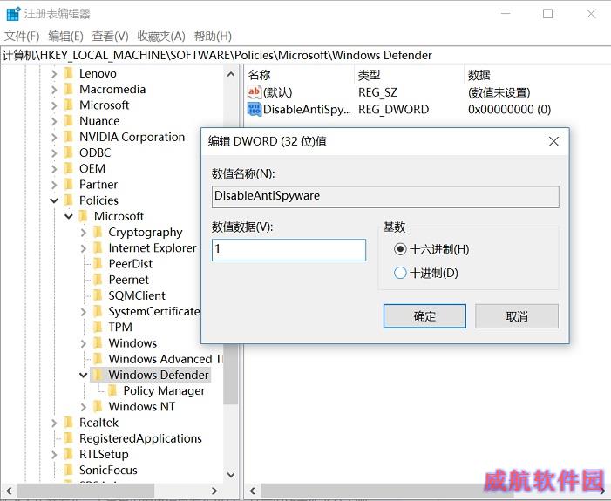Click the Nuance folder icon

click(x=69, y=121)
